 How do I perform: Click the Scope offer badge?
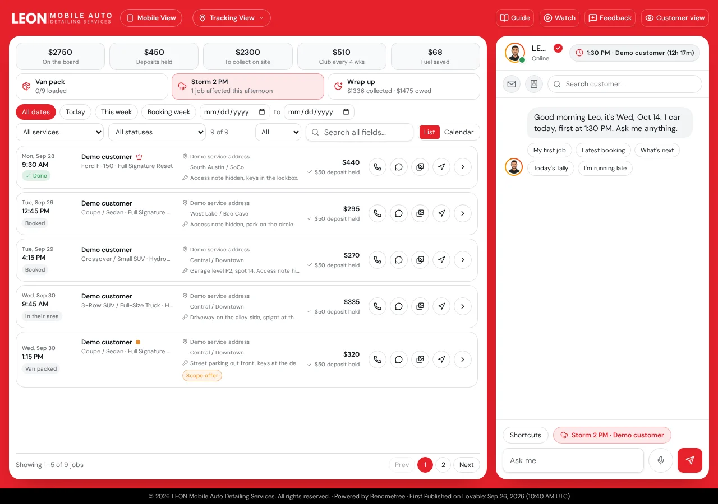pyautogui.click(x=202, y=376)
